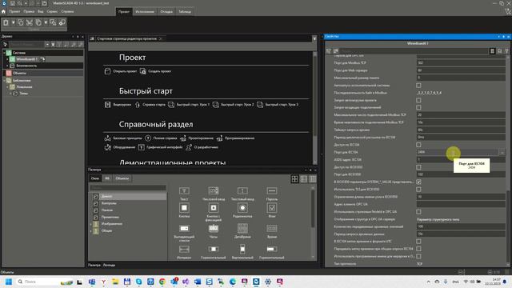The height and width of the screenshot is (288, 512).
Task: Click the Выпадающий список element in palette
Action: pos(184,233)
